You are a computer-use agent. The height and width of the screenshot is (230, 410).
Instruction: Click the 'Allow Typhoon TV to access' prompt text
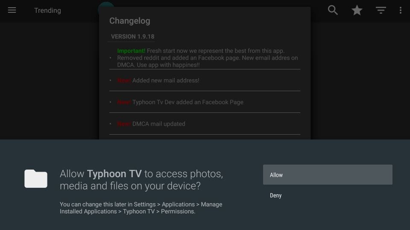coord(141,180)
